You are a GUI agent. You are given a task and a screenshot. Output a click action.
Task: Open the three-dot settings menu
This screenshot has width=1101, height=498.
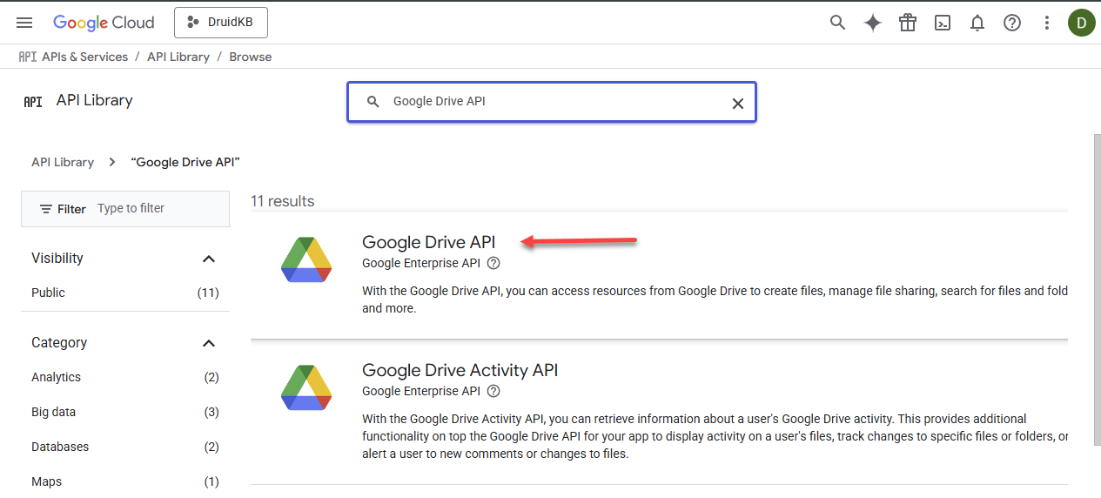point(1047,23)
